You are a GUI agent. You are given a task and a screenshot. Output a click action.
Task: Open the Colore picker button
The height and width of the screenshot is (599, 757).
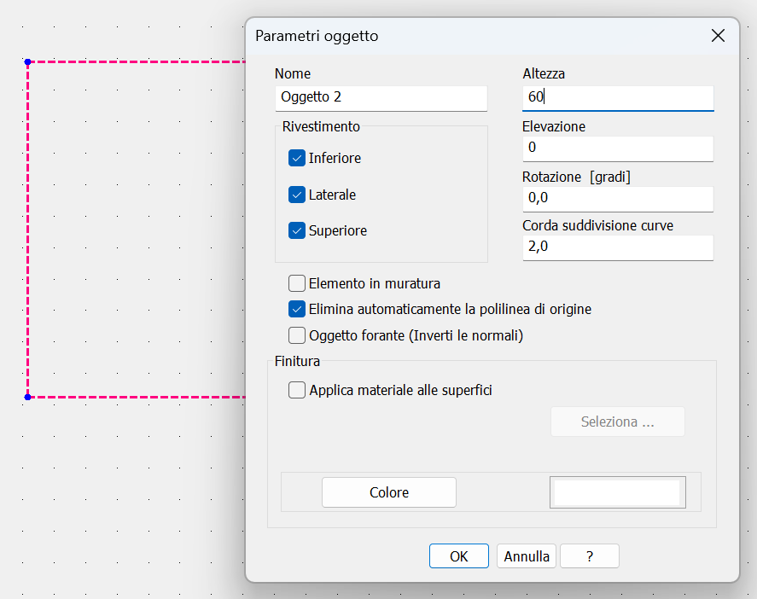point(389,492)
